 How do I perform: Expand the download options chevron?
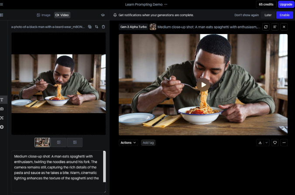266,142
